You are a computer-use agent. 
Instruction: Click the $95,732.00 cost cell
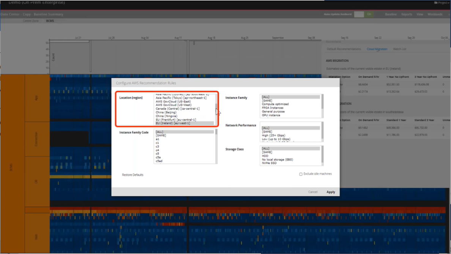coord(421,128)
